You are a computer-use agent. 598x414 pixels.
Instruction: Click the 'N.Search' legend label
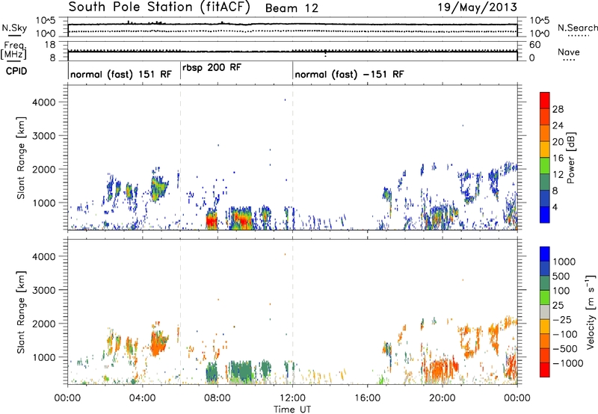click(577, 28)
